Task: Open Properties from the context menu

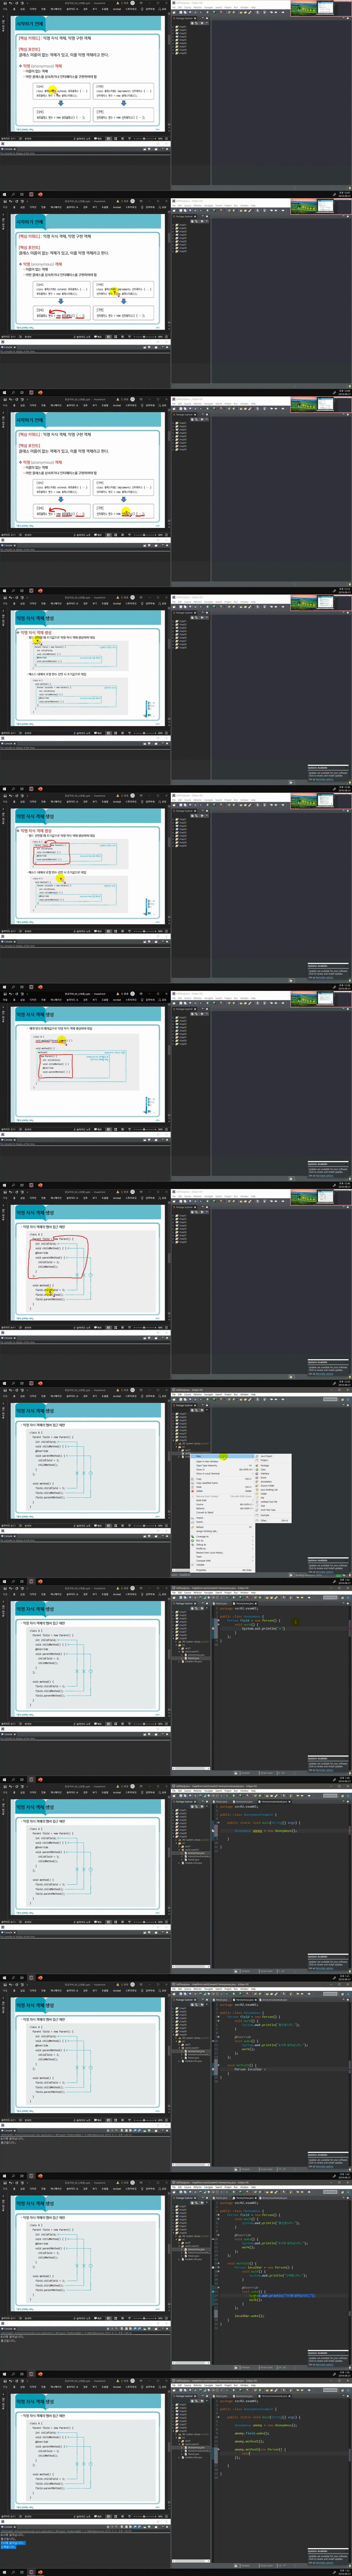Action: 201,1569
